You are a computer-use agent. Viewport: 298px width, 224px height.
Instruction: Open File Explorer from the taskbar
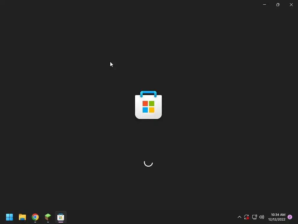(22, 217)
